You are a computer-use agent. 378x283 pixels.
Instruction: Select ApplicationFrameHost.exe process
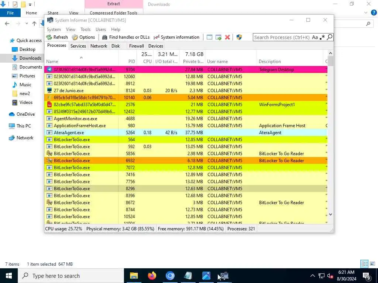click(186, 125)
